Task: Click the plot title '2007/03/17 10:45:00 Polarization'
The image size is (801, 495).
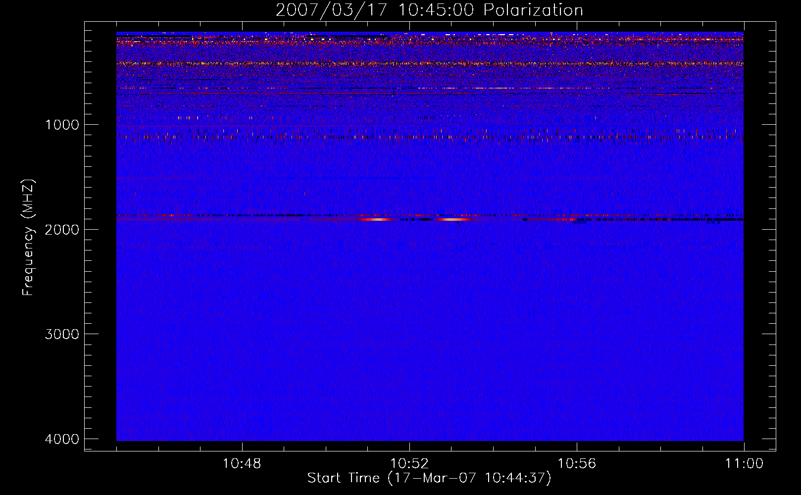Action: tap(429, 10)
